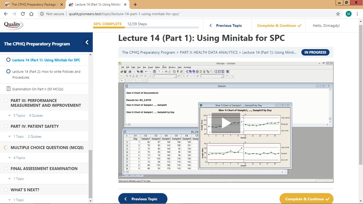Click the Hello, Drmagdy! greeting
Image resolution: width=363 pixels, height=204 pixels.
pos(326,25)
